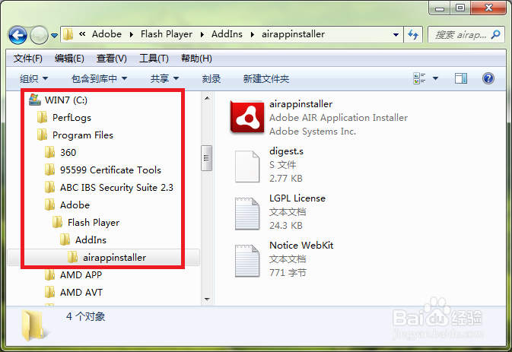Click the greyed Forward arrow button
512x352 pixels.
pyautogui.click(x=39, y=35)
